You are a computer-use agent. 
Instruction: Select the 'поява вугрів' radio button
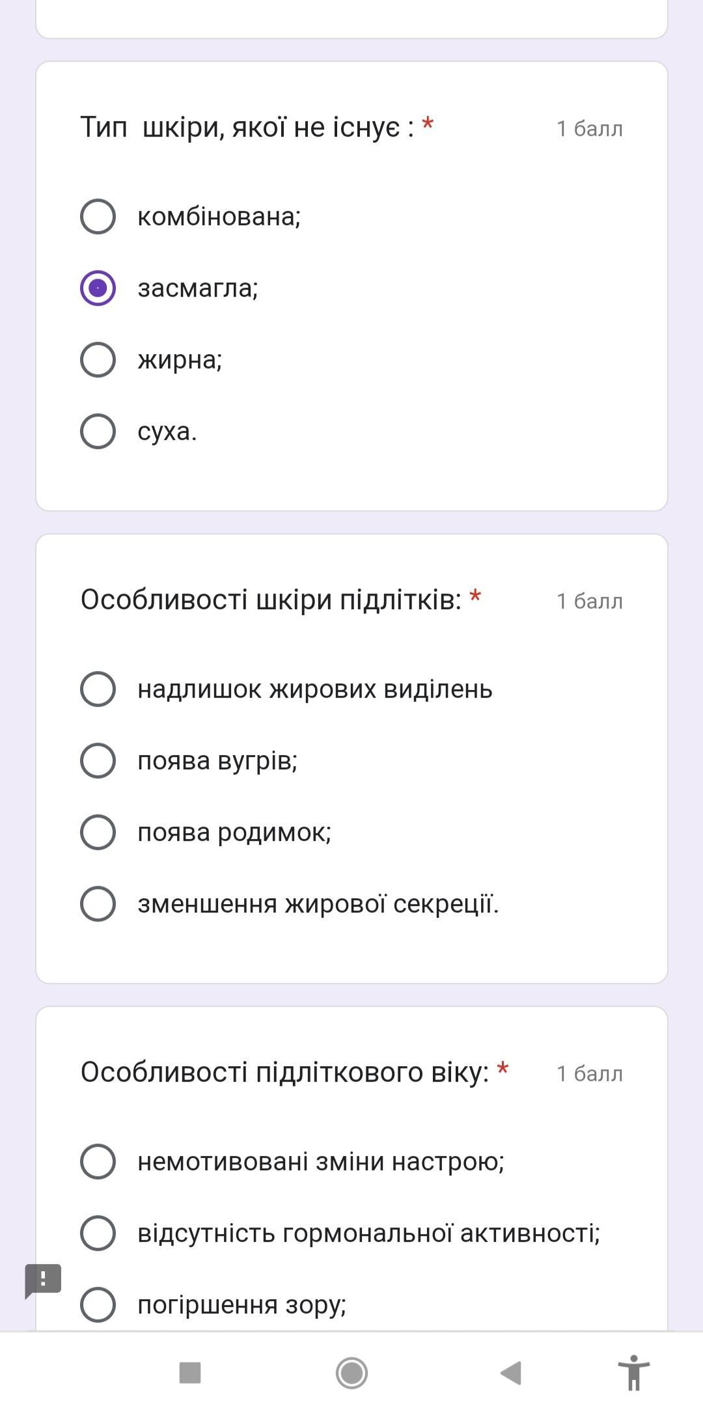(98, 760)
